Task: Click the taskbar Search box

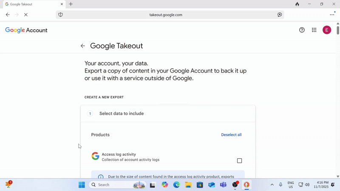Action: (118, 185)
